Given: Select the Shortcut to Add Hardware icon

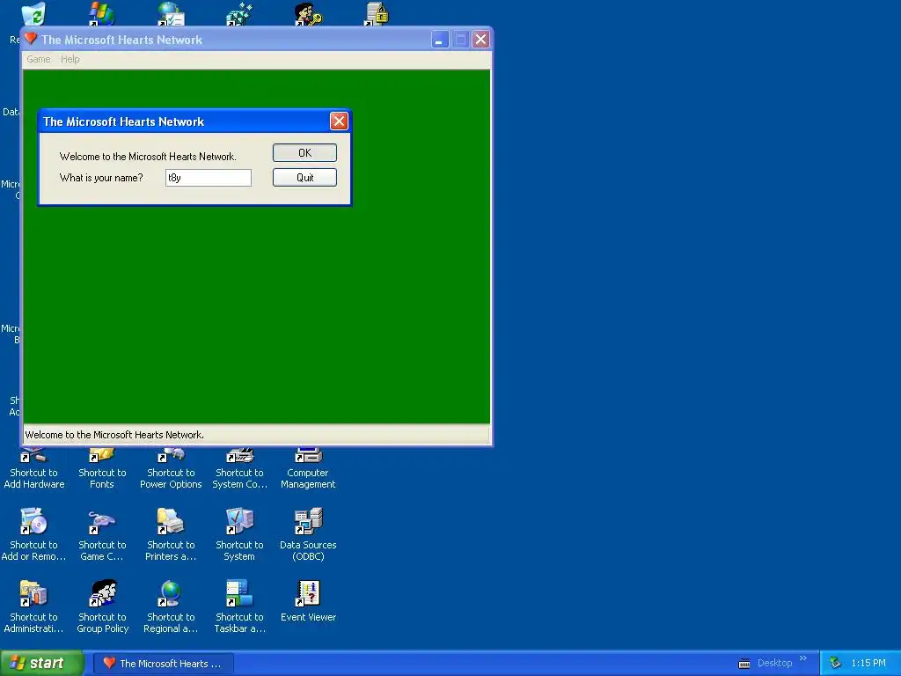Looking at the screenshot, I should click(34, 470).
